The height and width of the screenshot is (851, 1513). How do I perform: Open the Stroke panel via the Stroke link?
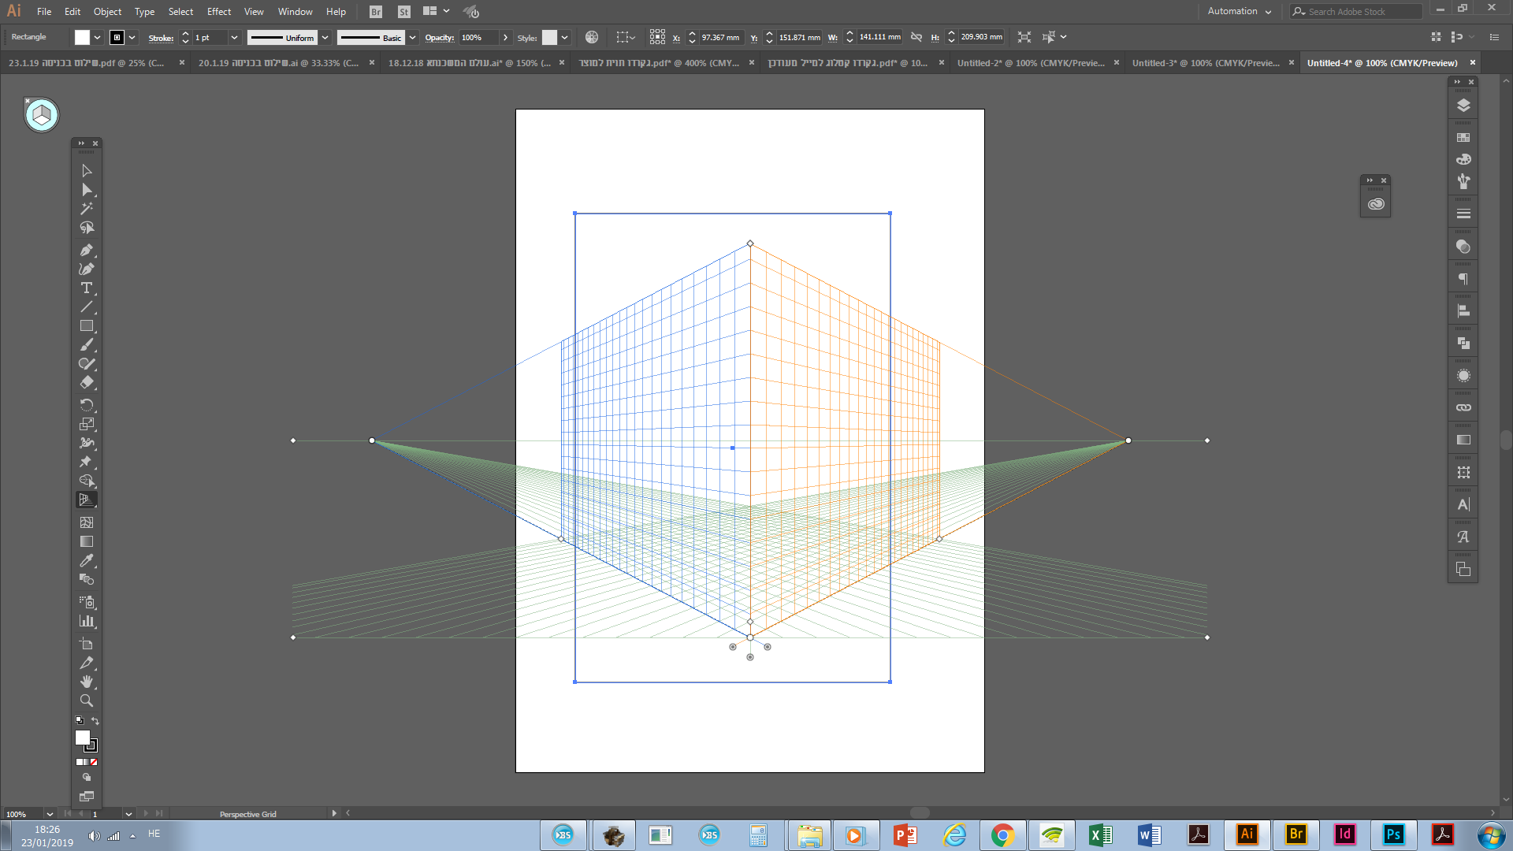click(160, 37)
